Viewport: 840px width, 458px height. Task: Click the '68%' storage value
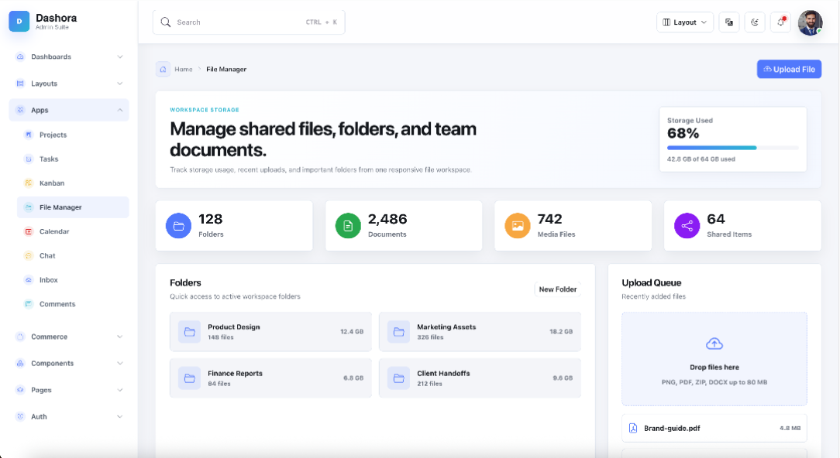tap(683, 133)
